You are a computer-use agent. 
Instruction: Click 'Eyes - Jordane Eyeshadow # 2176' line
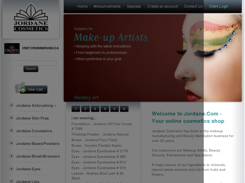(x=100, y=151)
